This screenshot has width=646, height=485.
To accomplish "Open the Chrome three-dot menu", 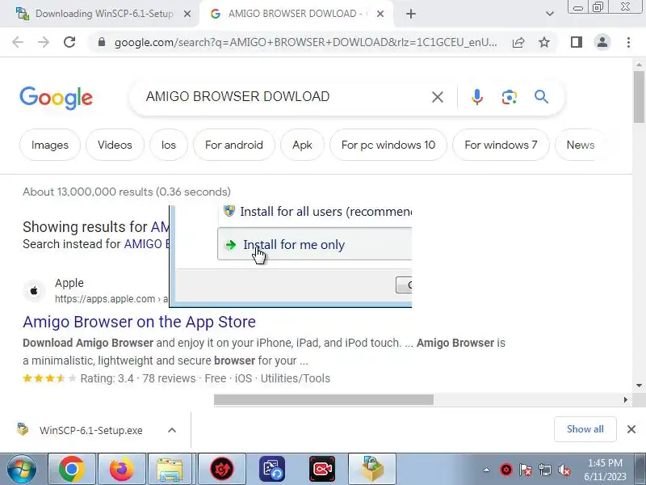I will coord(628,42).
